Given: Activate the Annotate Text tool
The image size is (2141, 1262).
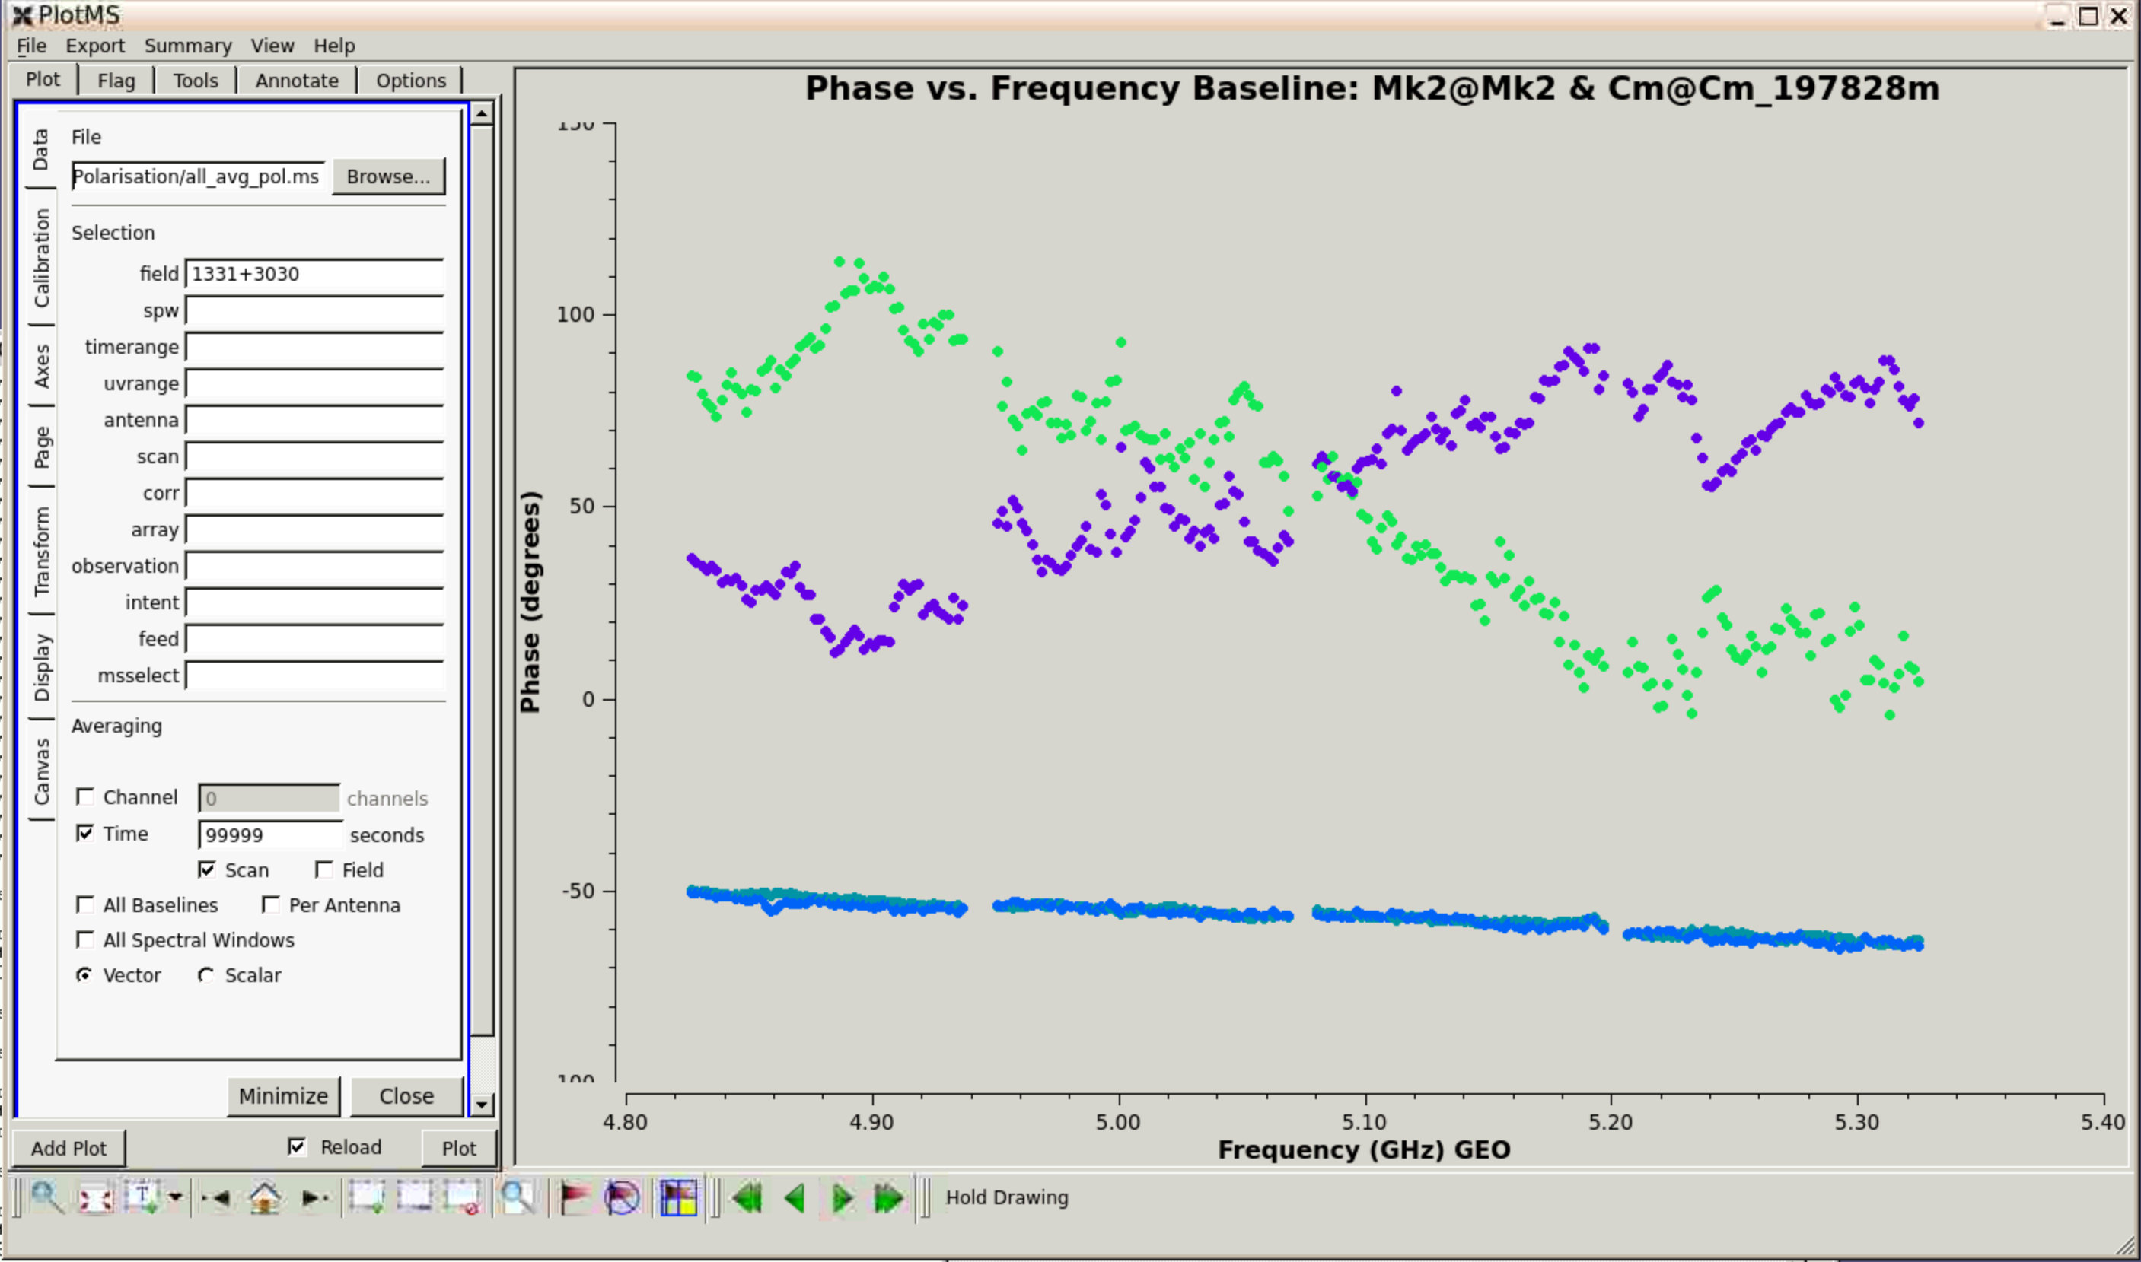Looking at the screenshot, I should [142, 1197].
